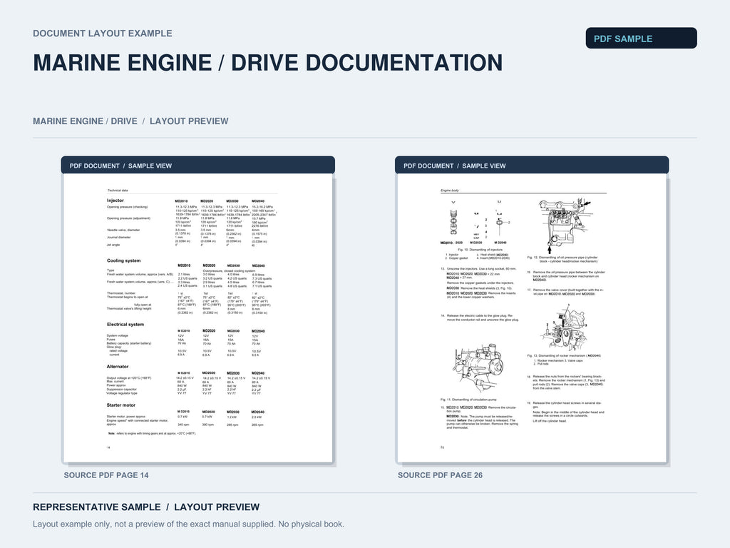730x548 pixels.
Task: Click the Injector section heading
Action: click(x=115, y=201)
